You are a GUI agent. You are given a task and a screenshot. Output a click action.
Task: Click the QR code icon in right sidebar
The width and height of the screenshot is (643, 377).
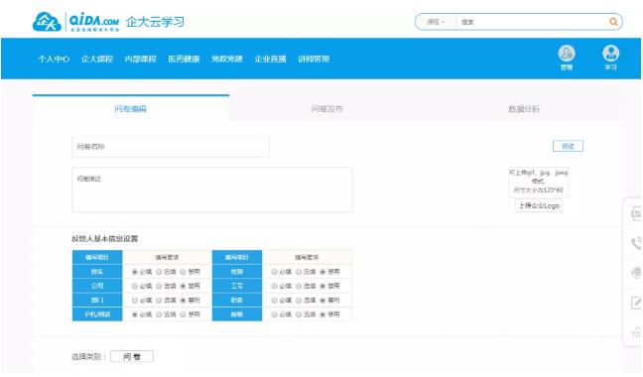point(636,214)
